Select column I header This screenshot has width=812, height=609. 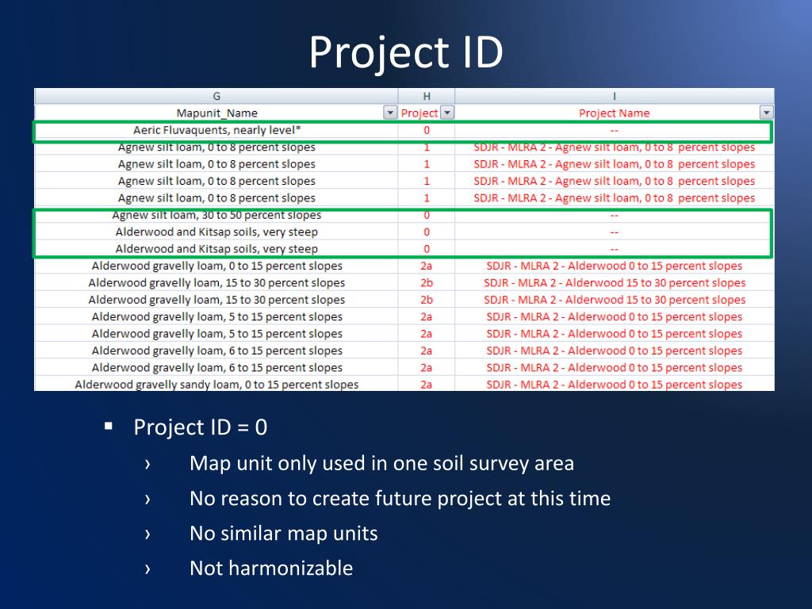(x=615, y=96)
